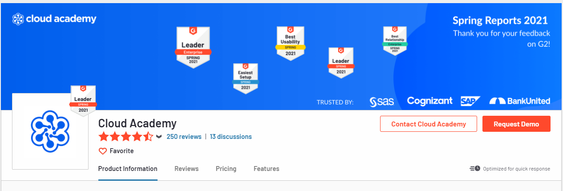Viewport: 563px width, 191px height.
Task: Switch to the Reviews tab
Action: (186, 169)
